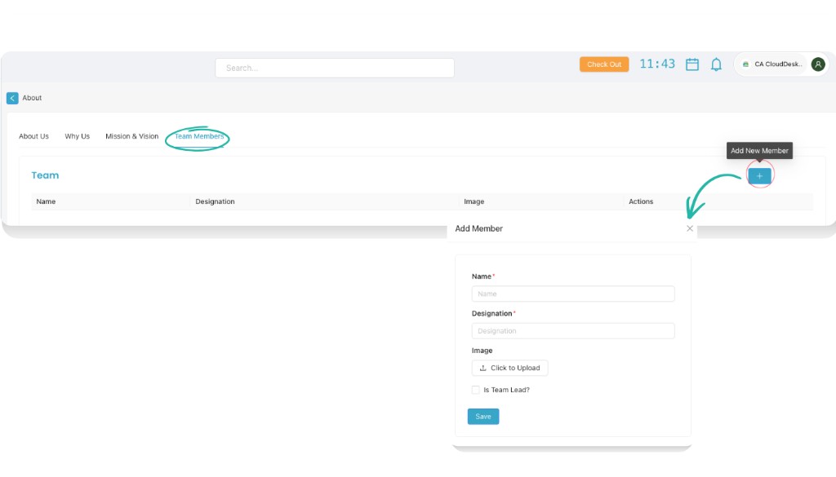Click the Save button

pyautogui.click(x=483, y=417)
